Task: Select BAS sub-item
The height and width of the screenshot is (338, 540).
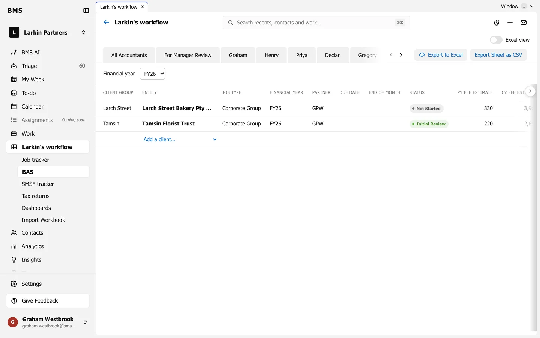Action: [53, 172]
